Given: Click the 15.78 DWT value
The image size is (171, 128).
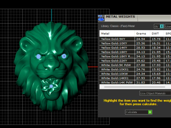Looking at the screenshot, I should [x=156, y=39].
